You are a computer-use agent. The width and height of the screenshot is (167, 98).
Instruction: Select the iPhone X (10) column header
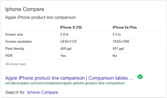pyautogui.click(x=71, y=28)
